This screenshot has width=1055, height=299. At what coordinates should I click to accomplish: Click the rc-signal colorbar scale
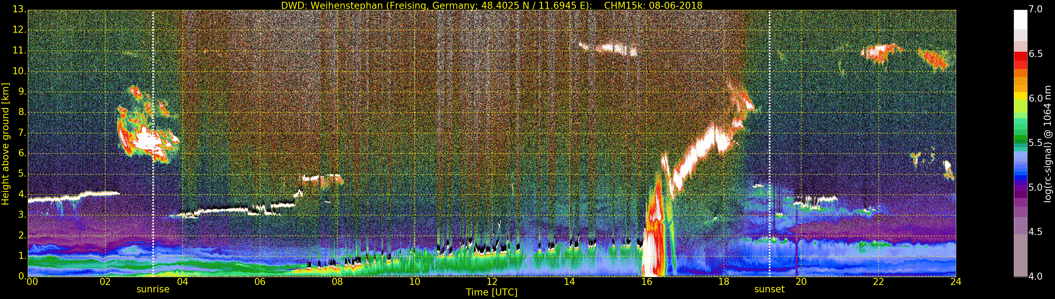pyautogui.click(x=1020, y=144)
